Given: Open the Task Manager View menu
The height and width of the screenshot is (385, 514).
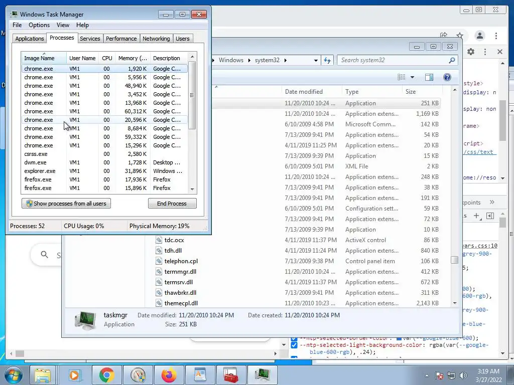Looking at the screenshot, I should tap(63, 25).
